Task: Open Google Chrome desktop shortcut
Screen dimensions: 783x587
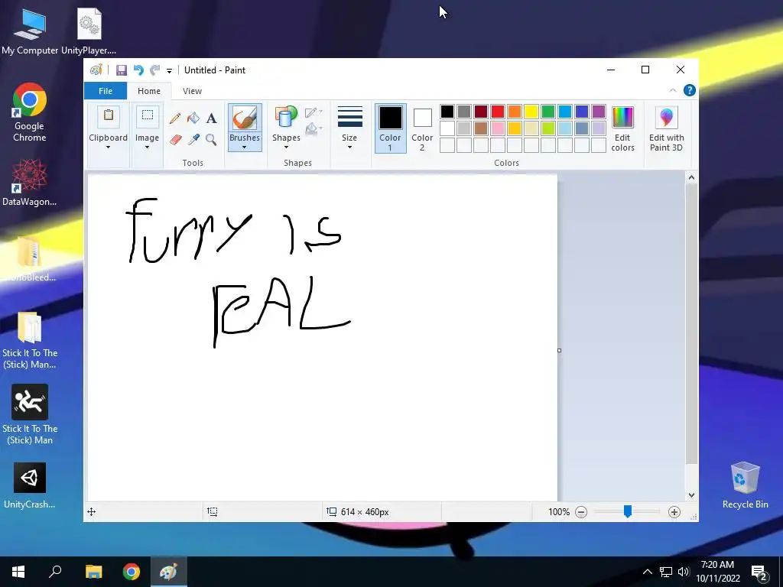Action: click(30, 113)
